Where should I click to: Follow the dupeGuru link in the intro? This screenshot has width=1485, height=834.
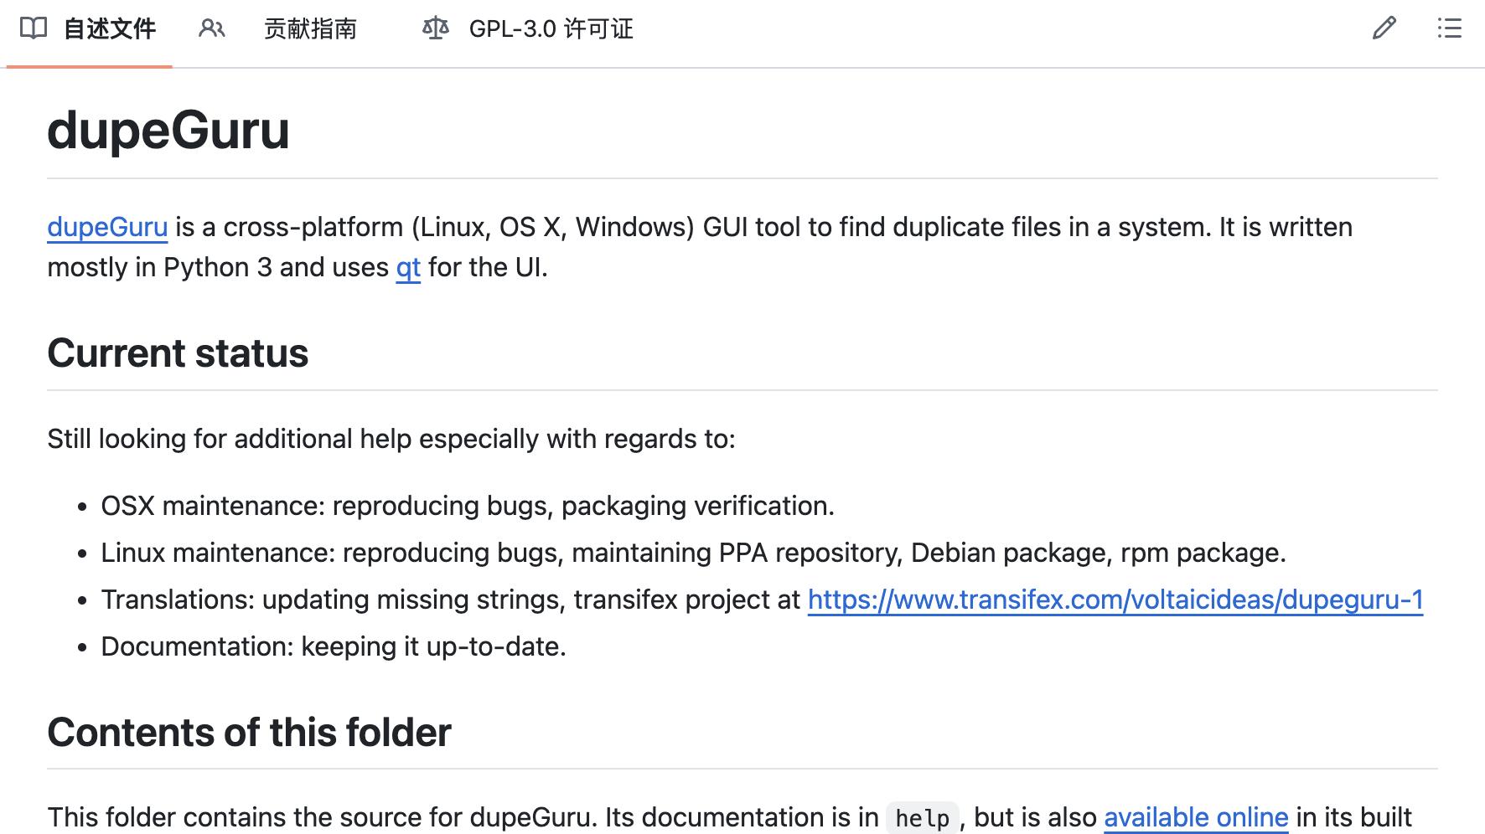pos(107,227)
